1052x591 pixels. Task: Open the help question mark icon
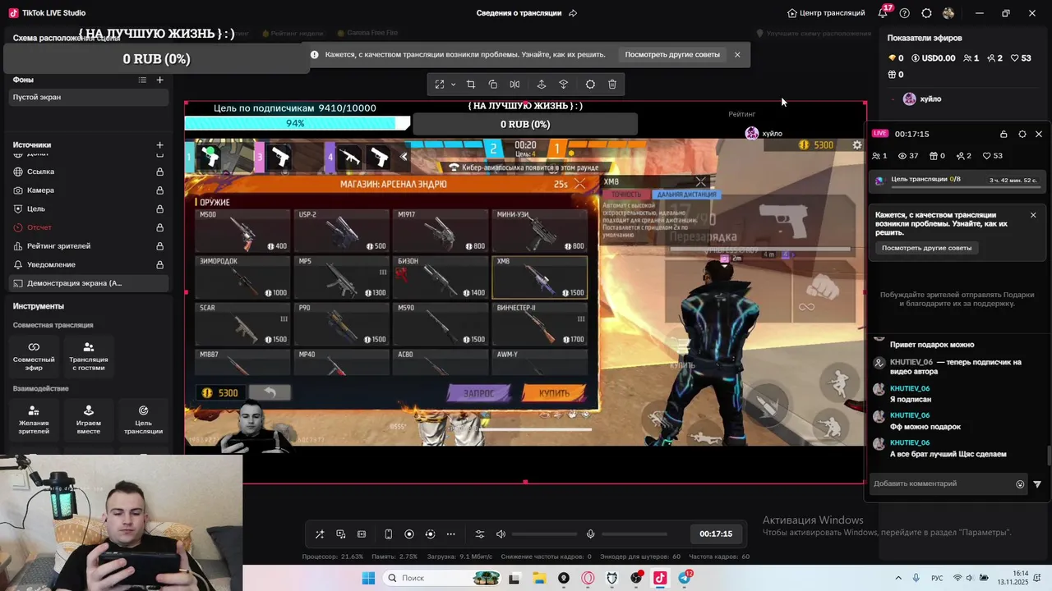(905, 13)
